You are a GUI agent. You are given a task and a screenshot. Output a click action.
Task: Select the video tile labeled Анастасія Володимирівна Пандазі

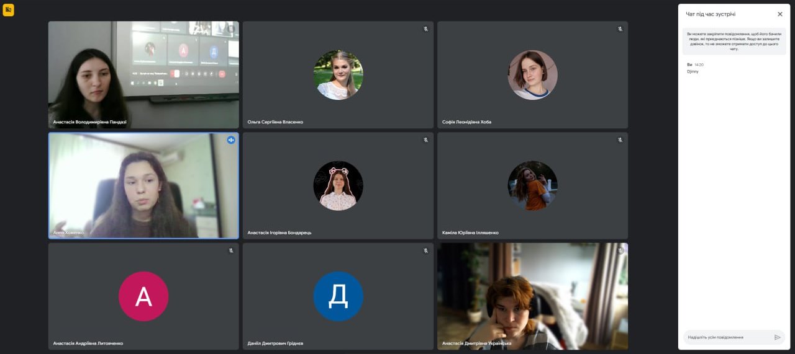click(x=143, y=74)
